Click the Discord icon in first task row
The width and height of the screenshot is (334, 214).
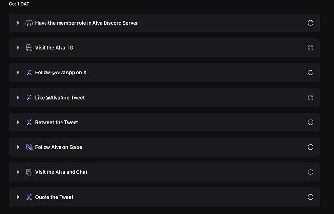pyautogui.click(x=29, y=23)
